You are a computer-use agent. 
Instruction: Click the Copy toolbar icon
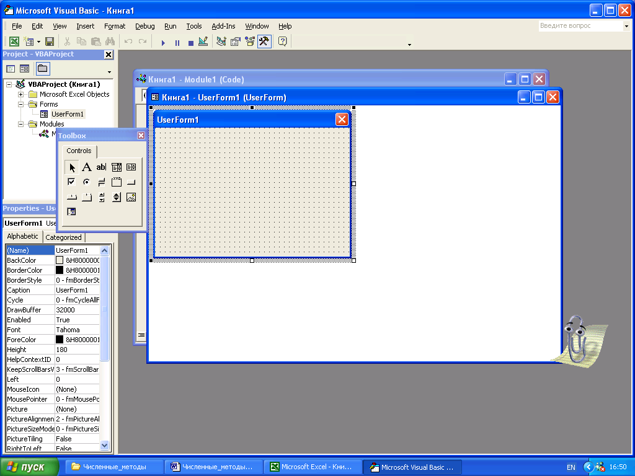(81, 42)
